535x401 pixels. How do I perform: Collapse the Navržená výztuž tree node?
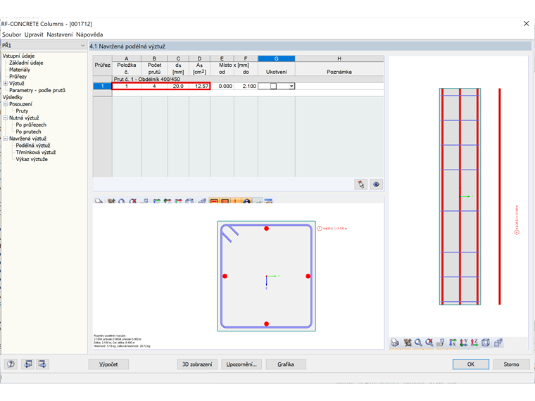pos(5,139)
